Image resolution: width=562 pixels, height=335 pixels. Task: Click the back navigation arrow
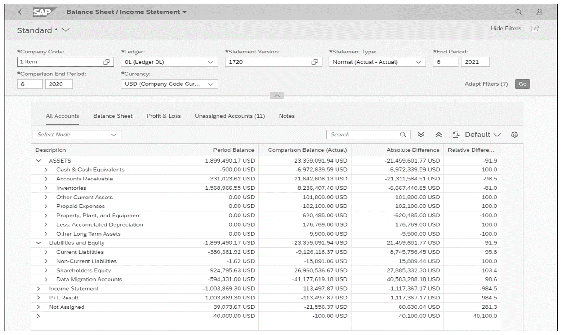coord(20,12)
